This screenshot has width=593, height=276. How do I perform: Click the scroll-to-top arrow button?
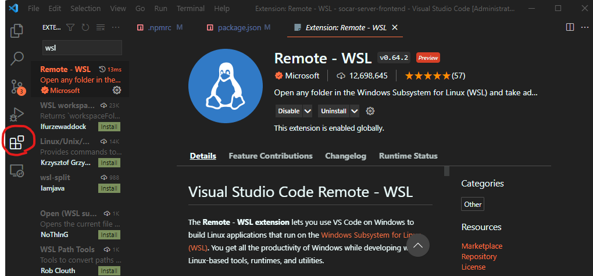tap(418, 245)
